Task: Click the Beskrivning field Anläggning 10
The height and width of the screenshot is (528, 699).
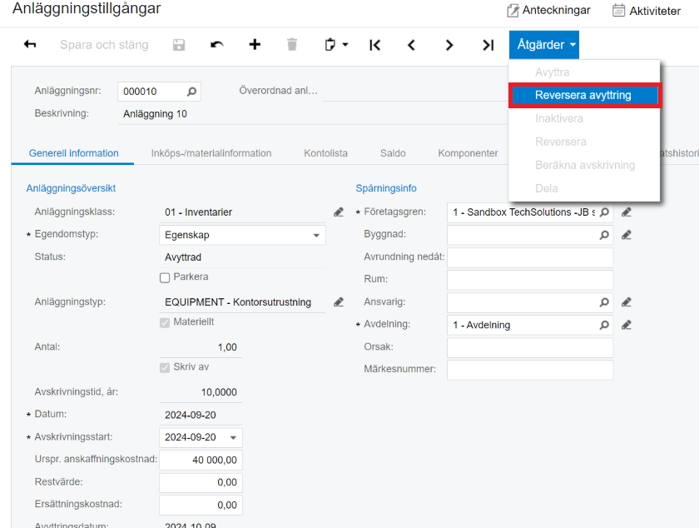Action: click(x=312, y=114)
